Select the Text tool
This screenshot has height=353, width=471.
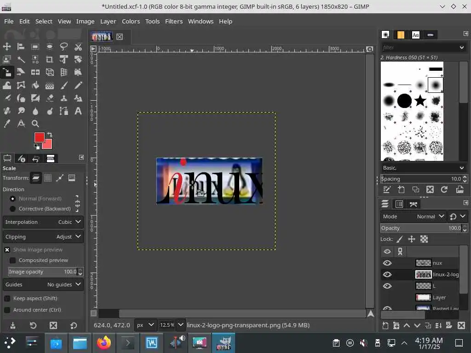(x=78, y=111)
